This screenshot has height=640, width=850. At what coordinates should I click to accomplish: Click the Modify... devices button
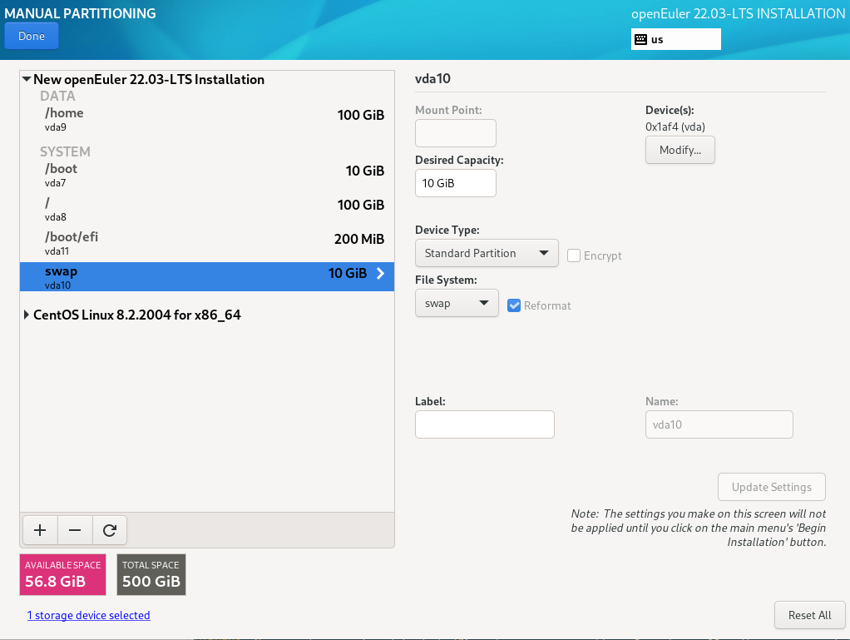(x=680, y=150)
